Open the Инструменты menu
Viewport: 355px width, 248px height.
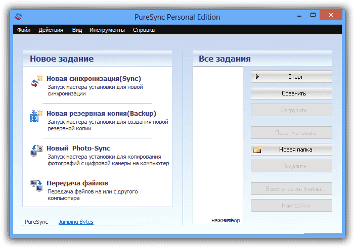tap(107, 30)
